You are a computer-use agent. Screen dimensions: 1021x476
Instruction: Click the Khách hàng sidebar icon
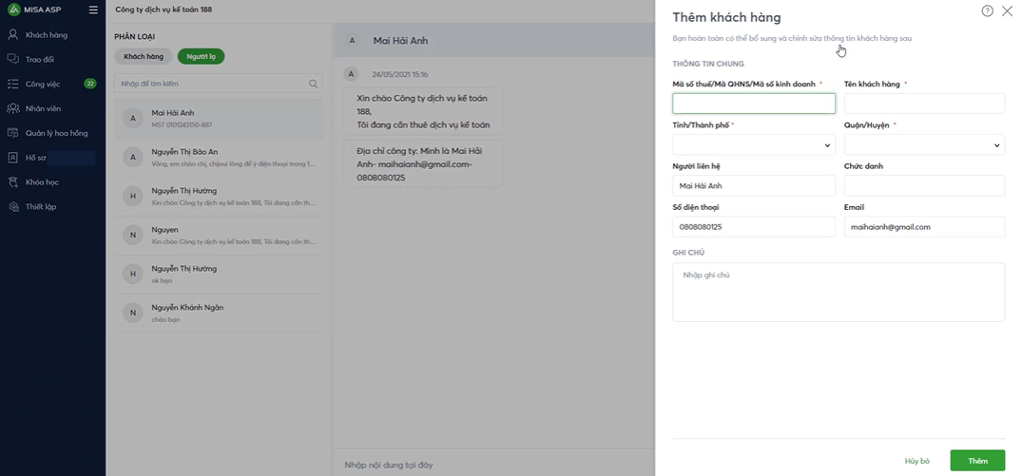point(13,35)
